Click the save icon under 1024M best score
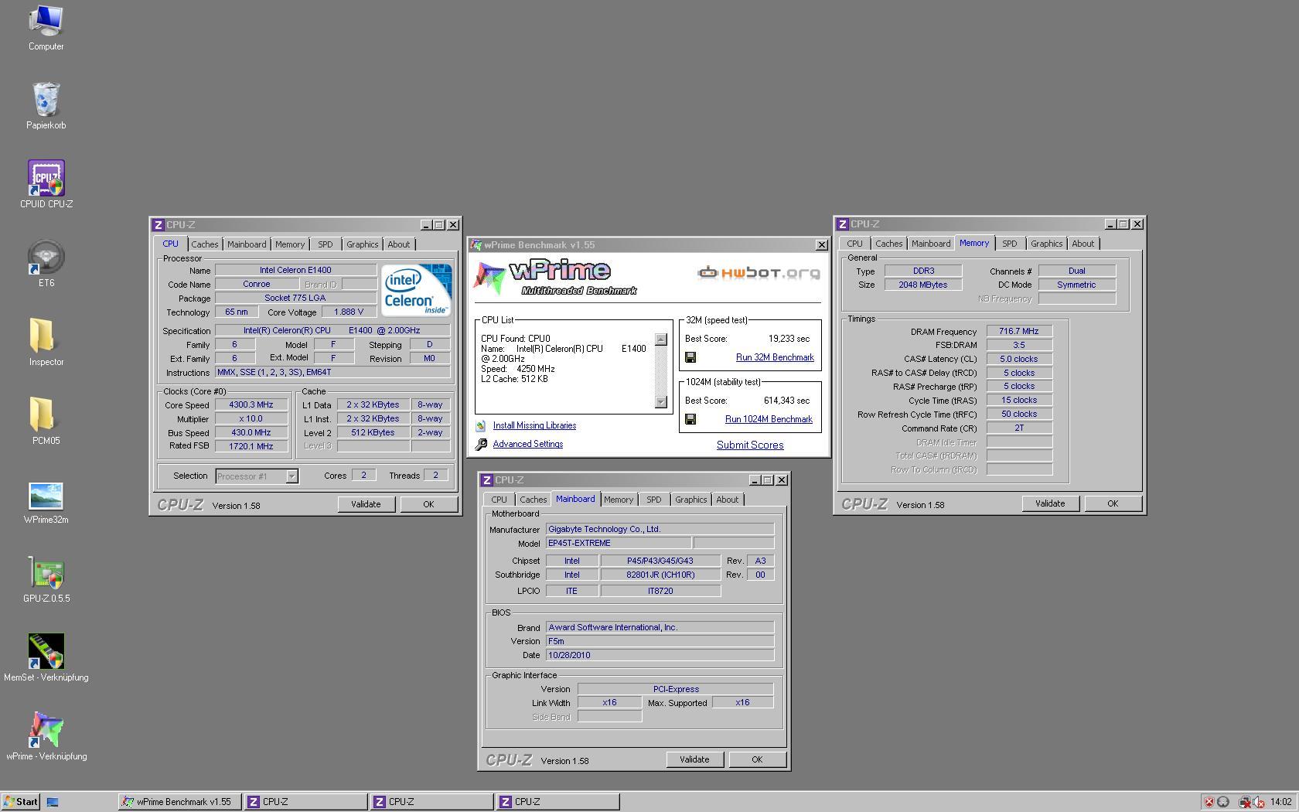 (x=690, y=419)
